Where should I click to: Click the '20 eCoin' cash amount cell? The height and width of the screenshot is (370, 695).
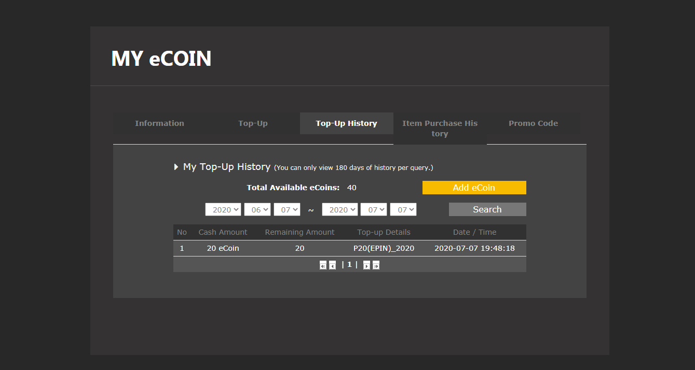(x=223, y=248)
